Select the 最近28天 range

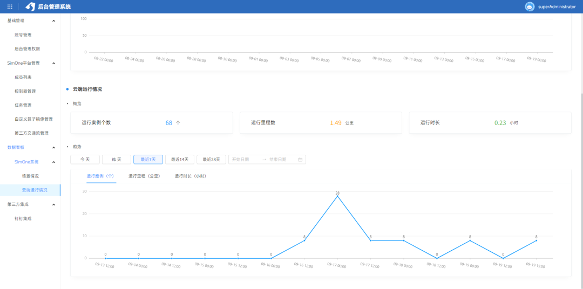tap(211, 160)
